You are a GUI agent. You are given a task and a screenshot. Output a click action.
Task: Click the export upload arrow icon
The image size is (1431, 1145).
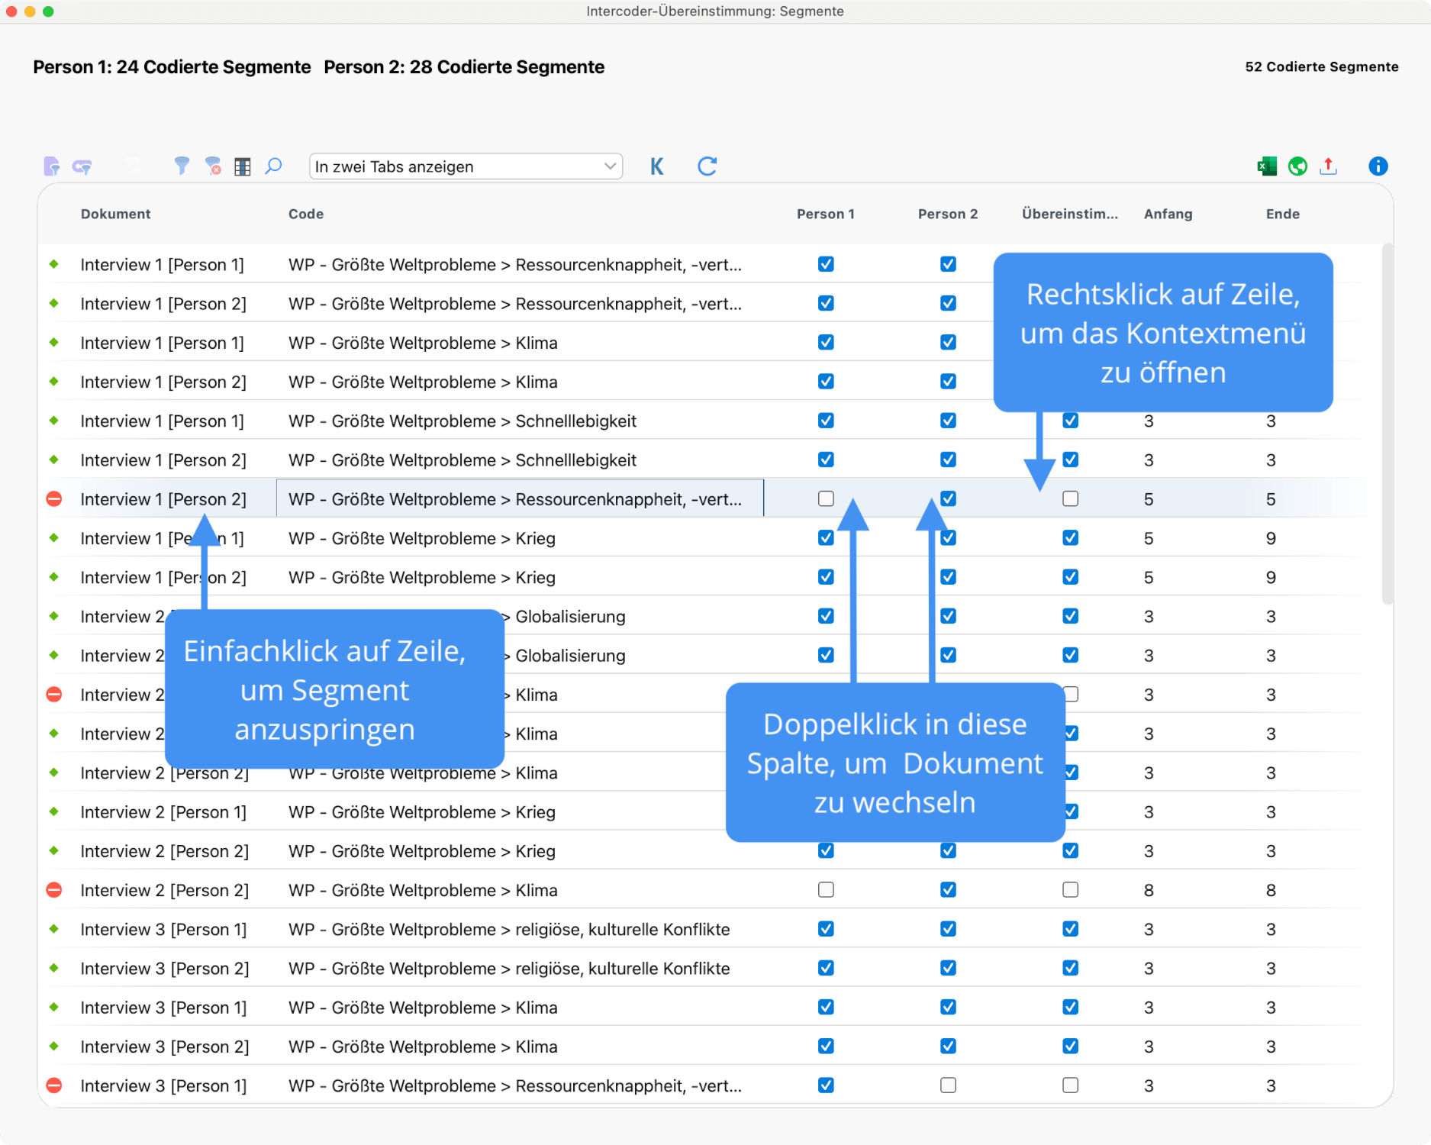1329,166
